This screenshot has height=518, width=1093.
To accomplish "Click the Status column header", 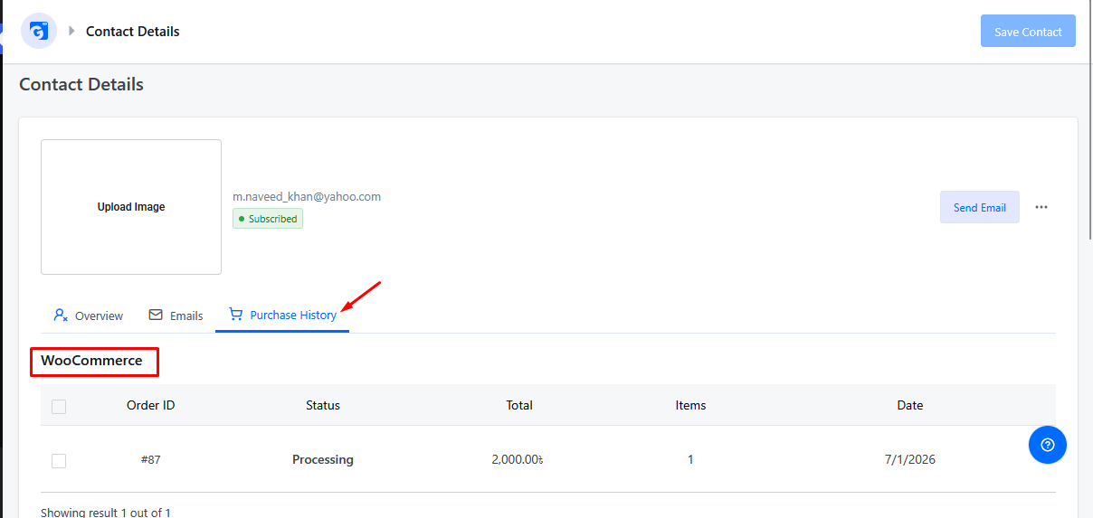I will [x=323, y=405].
